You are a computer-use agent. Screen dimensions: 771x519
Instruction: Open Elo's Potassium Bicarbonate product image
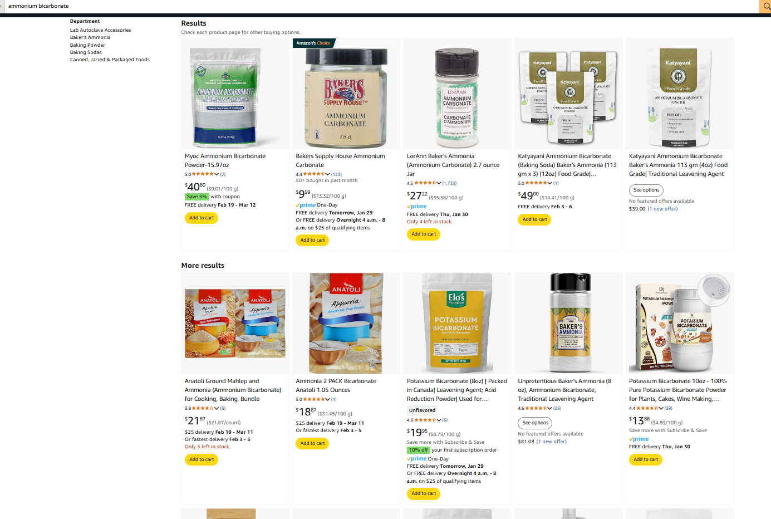457,322
